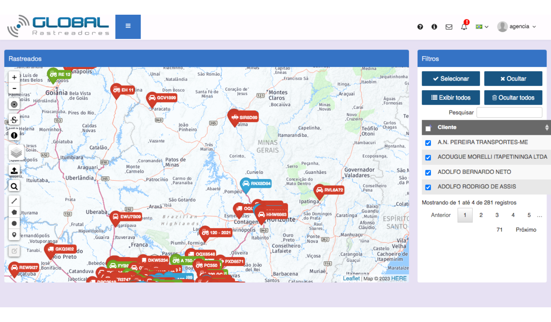This screenshot has width=551, height=322.
Task: Click the RVL6A72 vehicle marker
Action: click(x=329, y=190)
